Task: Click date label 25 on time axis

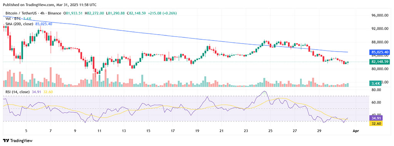Action: pos(270,131)
